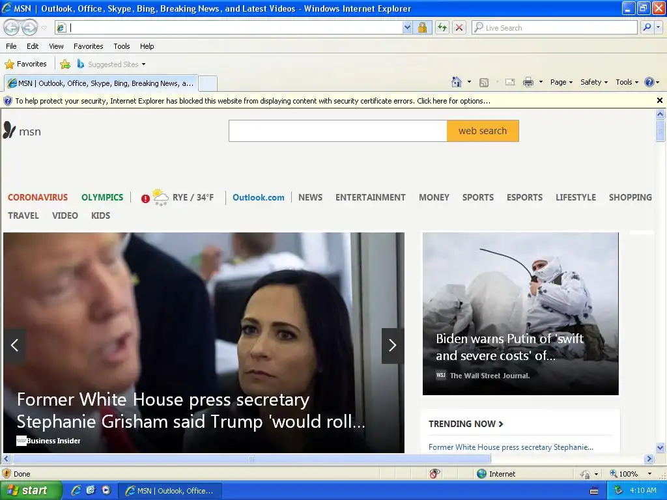
Task: Open the ESPORTS section
Action: pos(524,197)
